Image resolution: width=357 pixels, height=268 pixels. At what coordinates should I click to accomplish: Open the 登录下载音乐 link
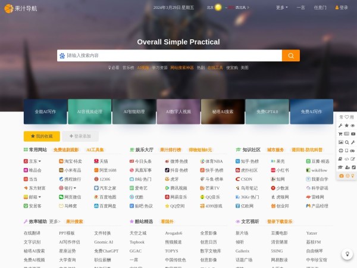tap(280, 222)
